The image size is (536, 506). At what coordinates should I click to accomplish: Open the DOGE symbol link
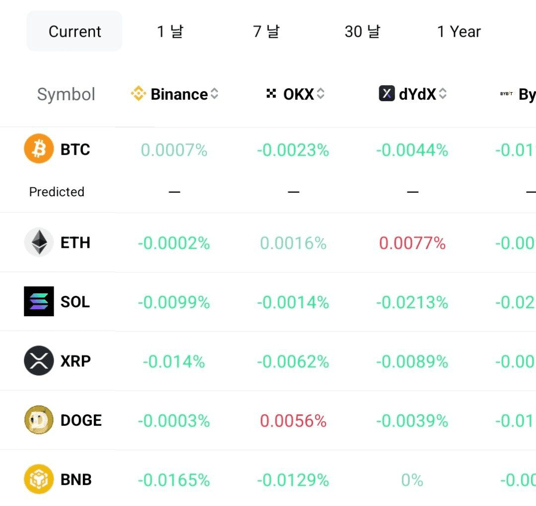tap(81, 420)
